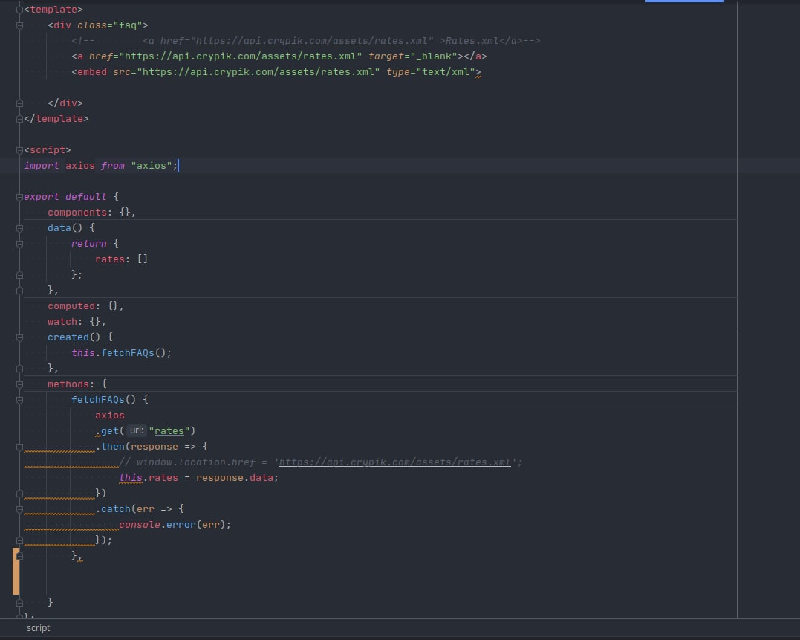800x640 pixels.
Task: Fold the methods: { section
Action: 19,384
